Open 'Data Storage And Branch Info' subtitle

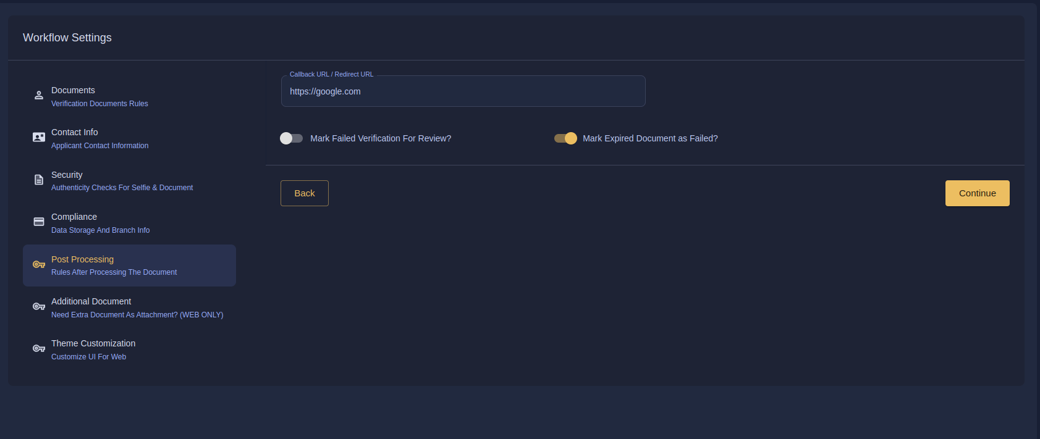click(x=100, y=230)
